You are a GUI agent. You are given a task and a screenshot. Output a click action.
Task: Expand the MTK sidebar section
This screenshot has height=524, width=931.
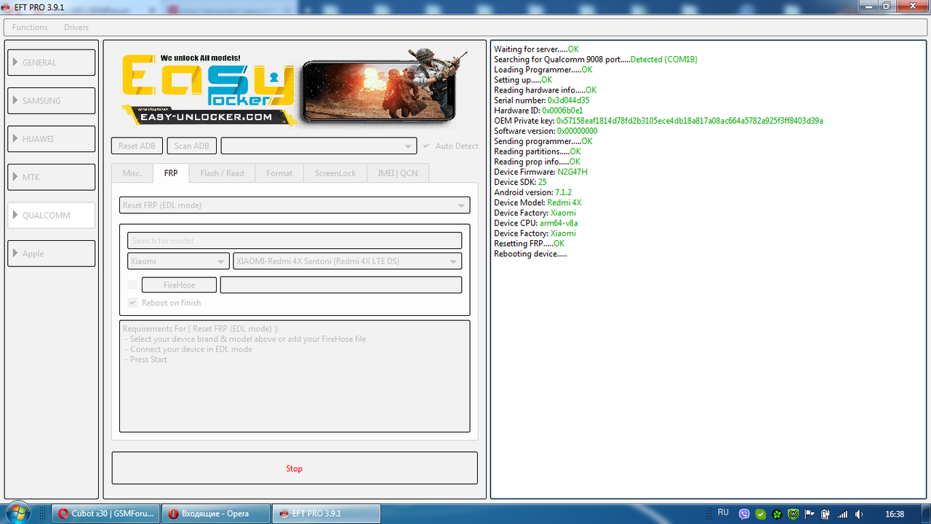pos(52,177)
